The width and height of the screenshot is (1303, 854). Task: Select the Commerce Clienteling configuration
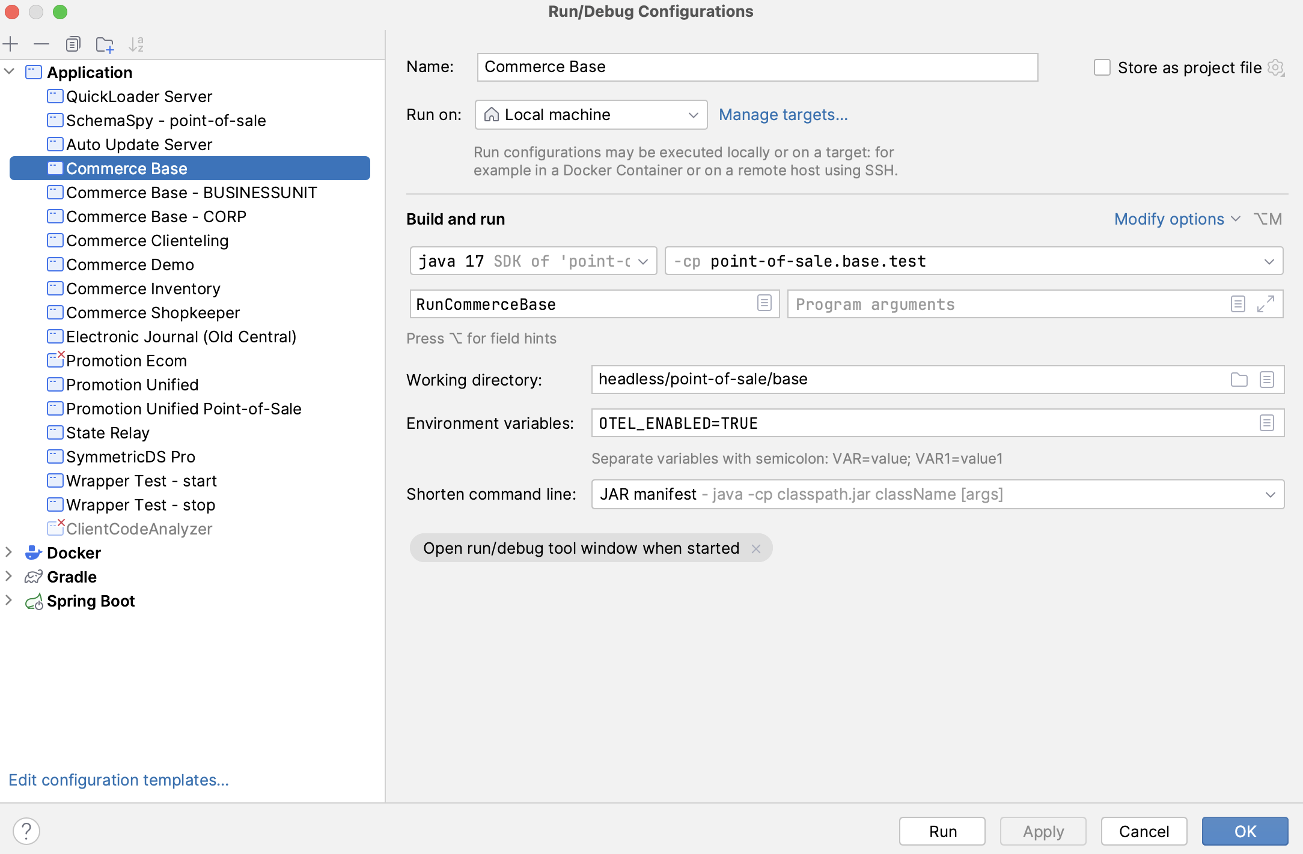(x=147, y=241)
